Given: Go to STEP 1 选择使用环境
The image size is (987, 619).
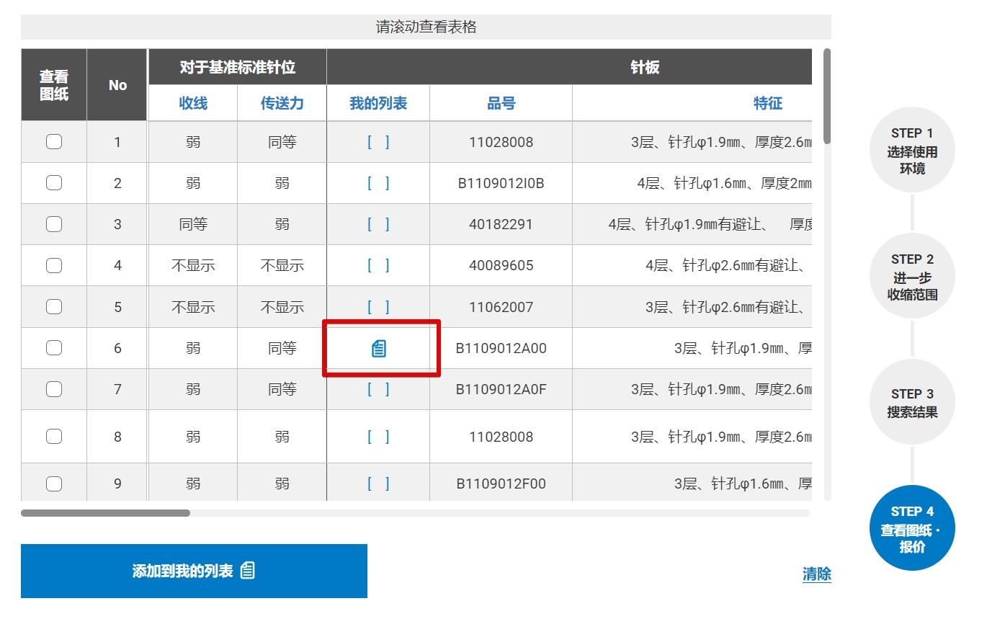Looking at the screenshot, I should point(912,151).
